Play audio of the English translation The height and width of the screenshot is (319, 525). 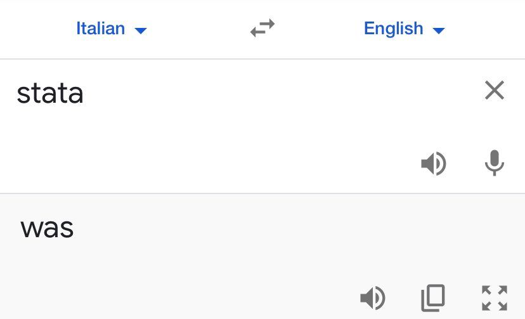coord(373,297)
